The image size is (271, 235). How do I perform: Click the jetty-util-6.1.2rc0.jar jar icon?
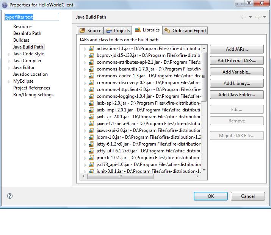91,151
